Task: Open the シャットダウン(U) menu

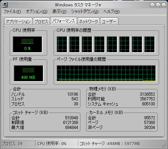Action: (x=85, y=11)
